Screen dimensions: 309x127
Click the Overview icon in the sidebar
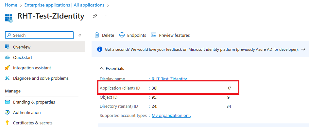[x=7, y=47]
